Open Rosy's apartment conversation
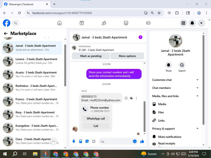The height and width of the screenshot is (158, 211). pos(32,114)
